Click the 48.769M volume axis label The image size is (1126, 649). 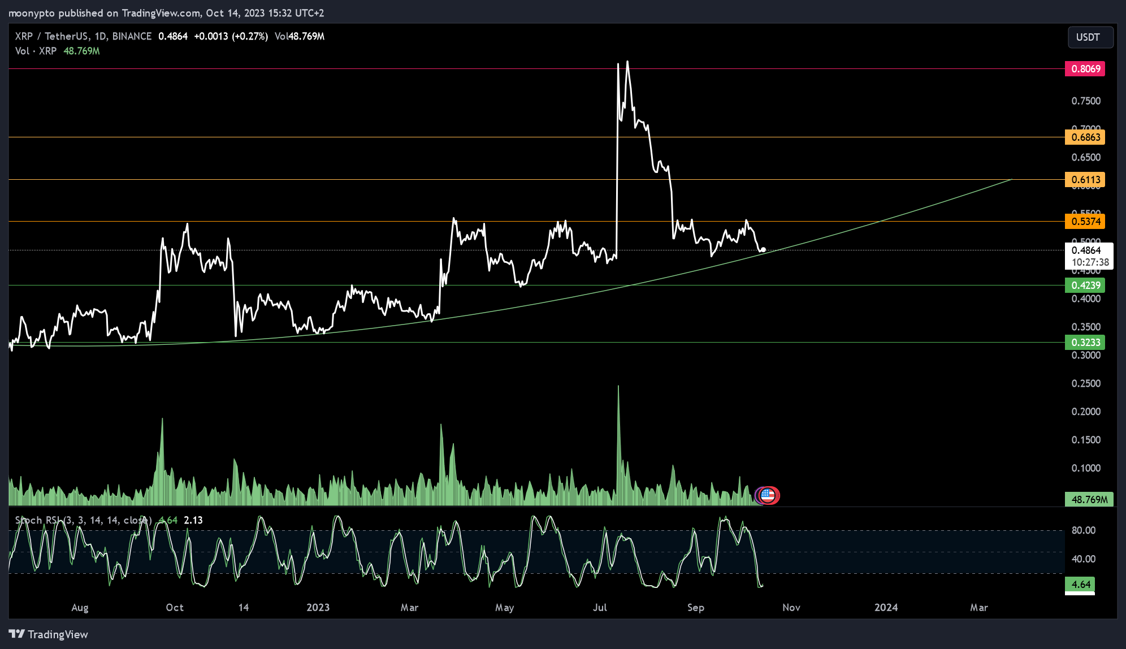1089,499
